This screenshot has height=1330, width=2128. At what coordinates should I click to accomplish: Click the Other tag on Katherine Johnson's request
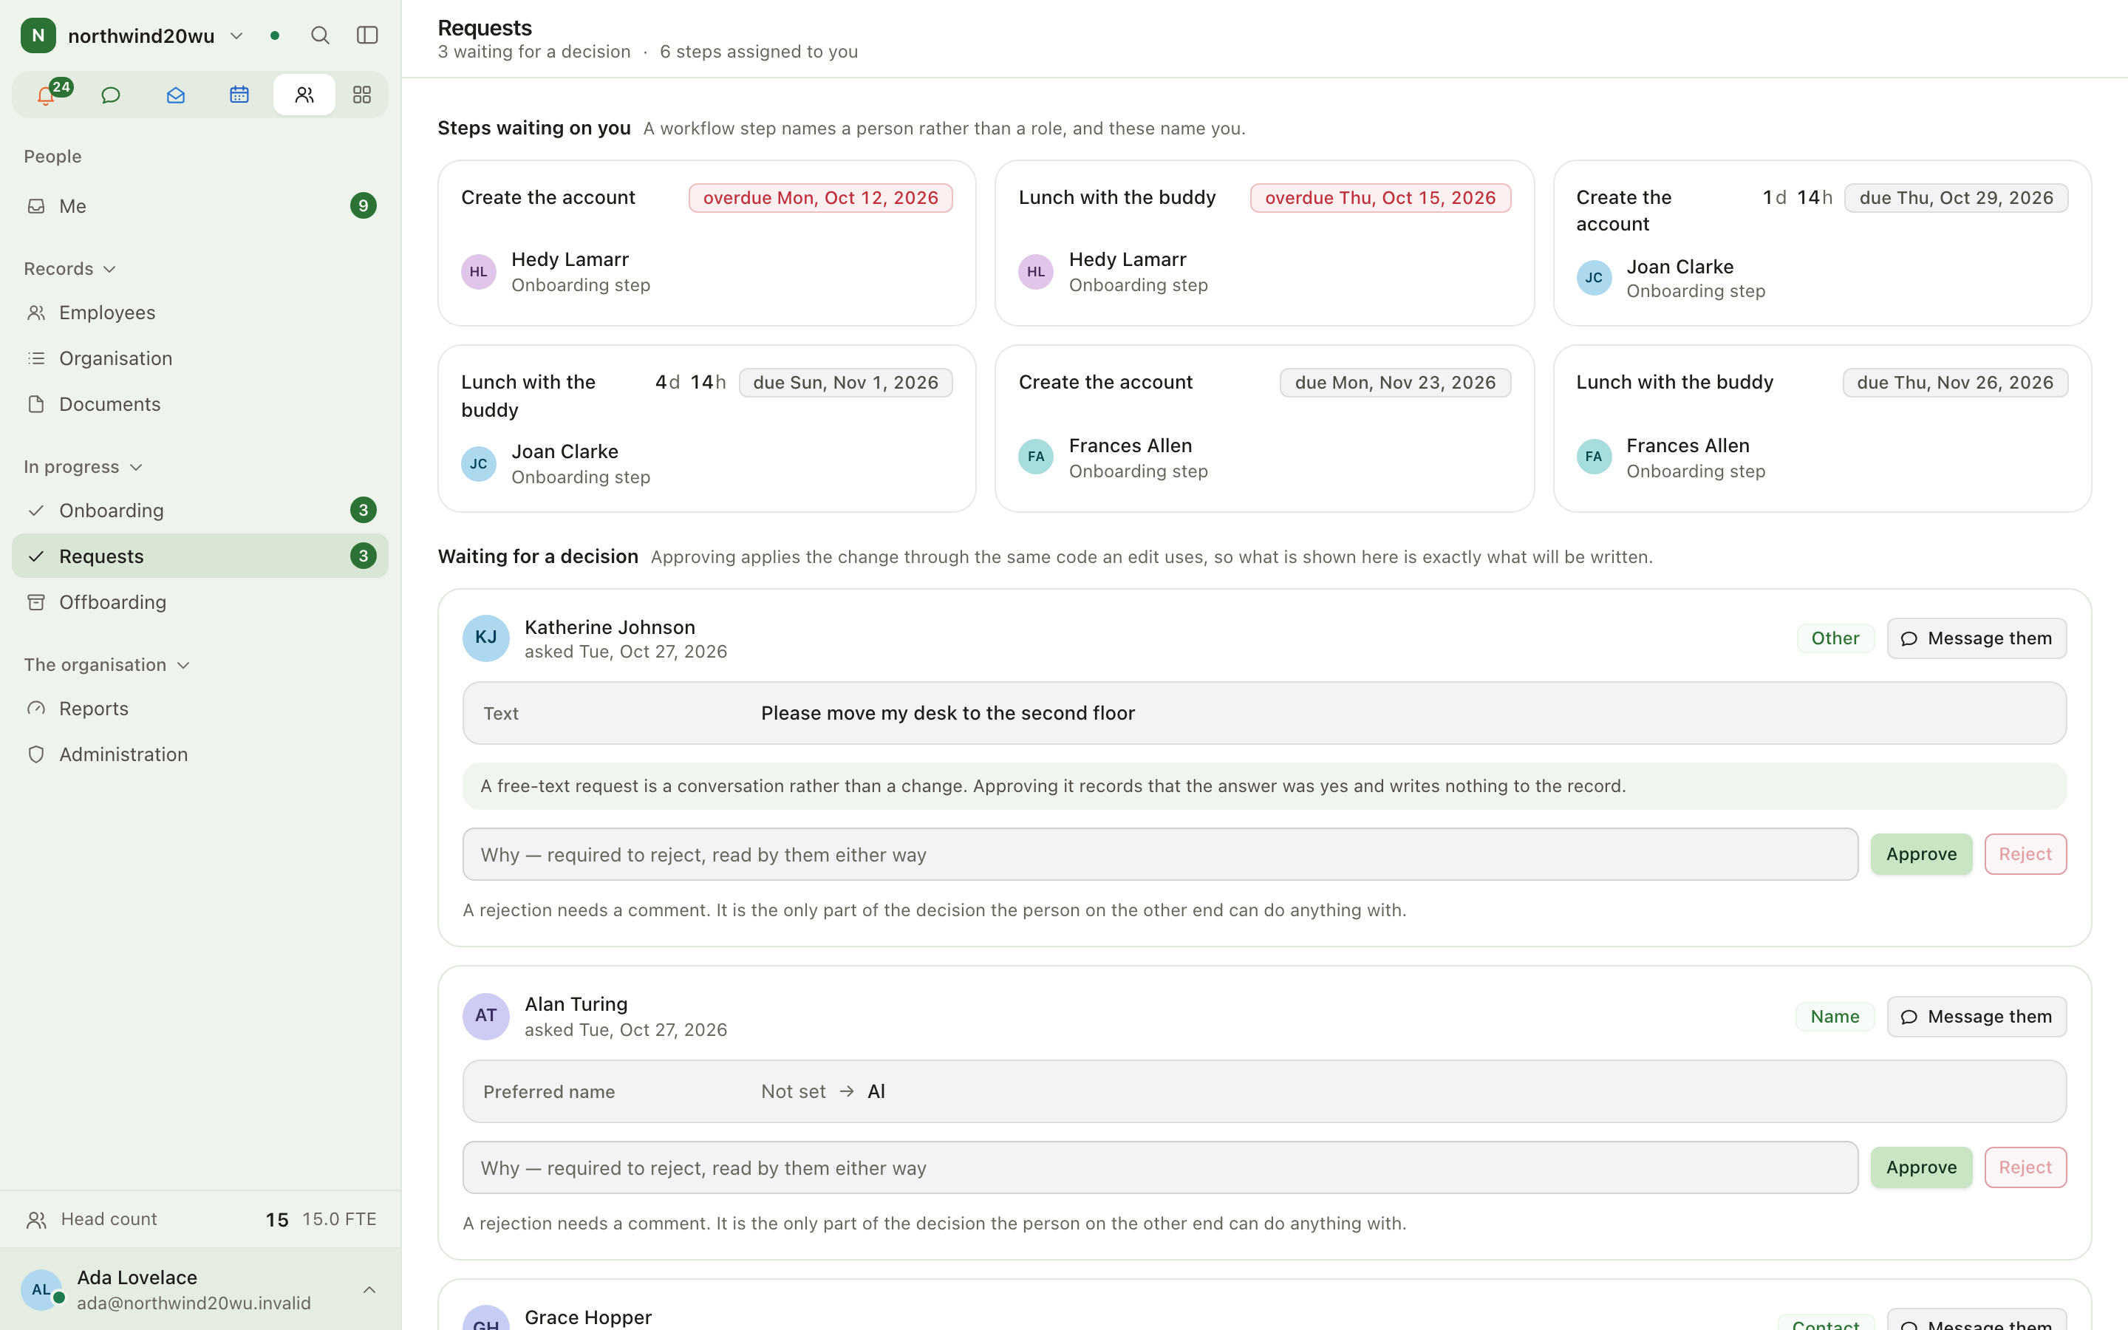(x=1835, y=638)
